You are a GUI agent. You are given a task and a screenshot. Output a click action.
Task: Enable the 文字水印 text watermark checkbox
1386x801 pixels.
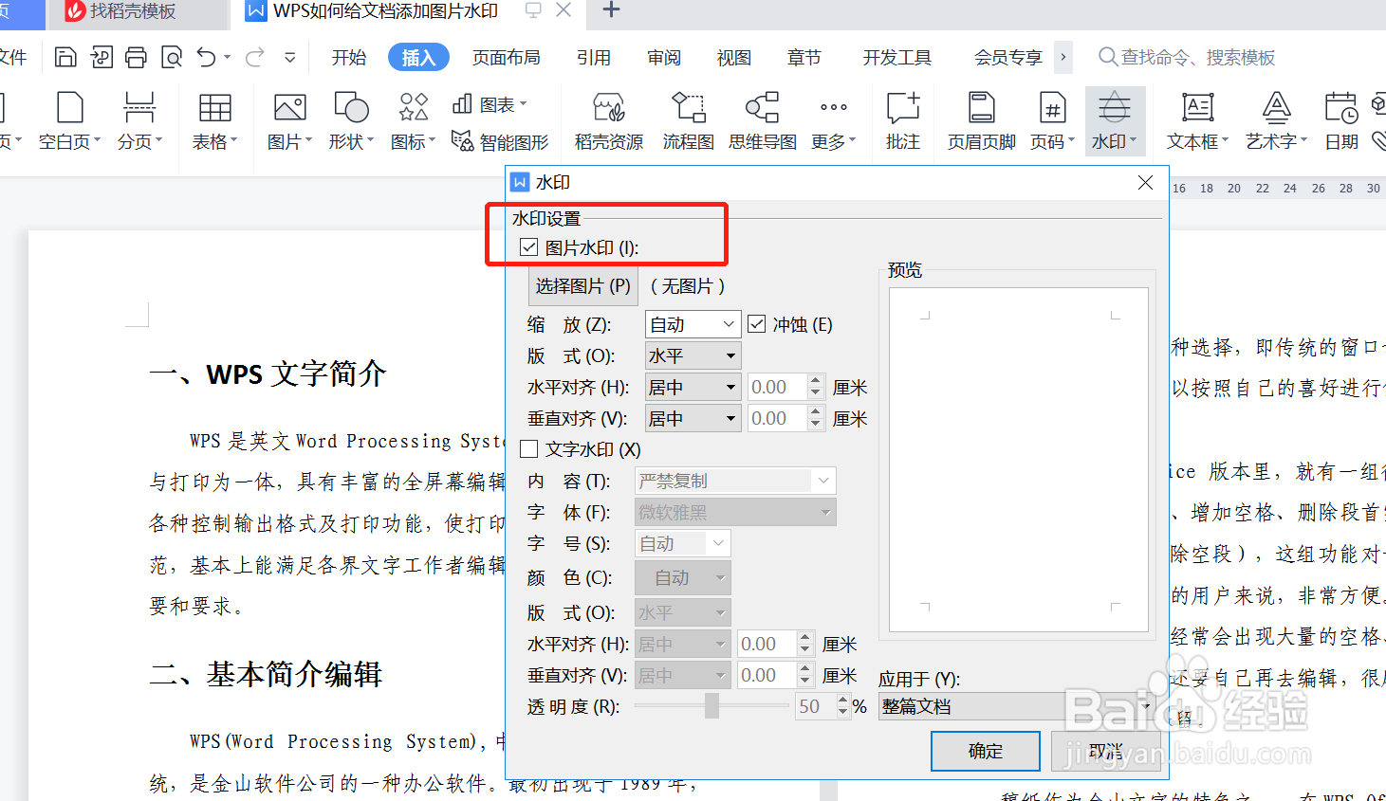tap(528, 449)
